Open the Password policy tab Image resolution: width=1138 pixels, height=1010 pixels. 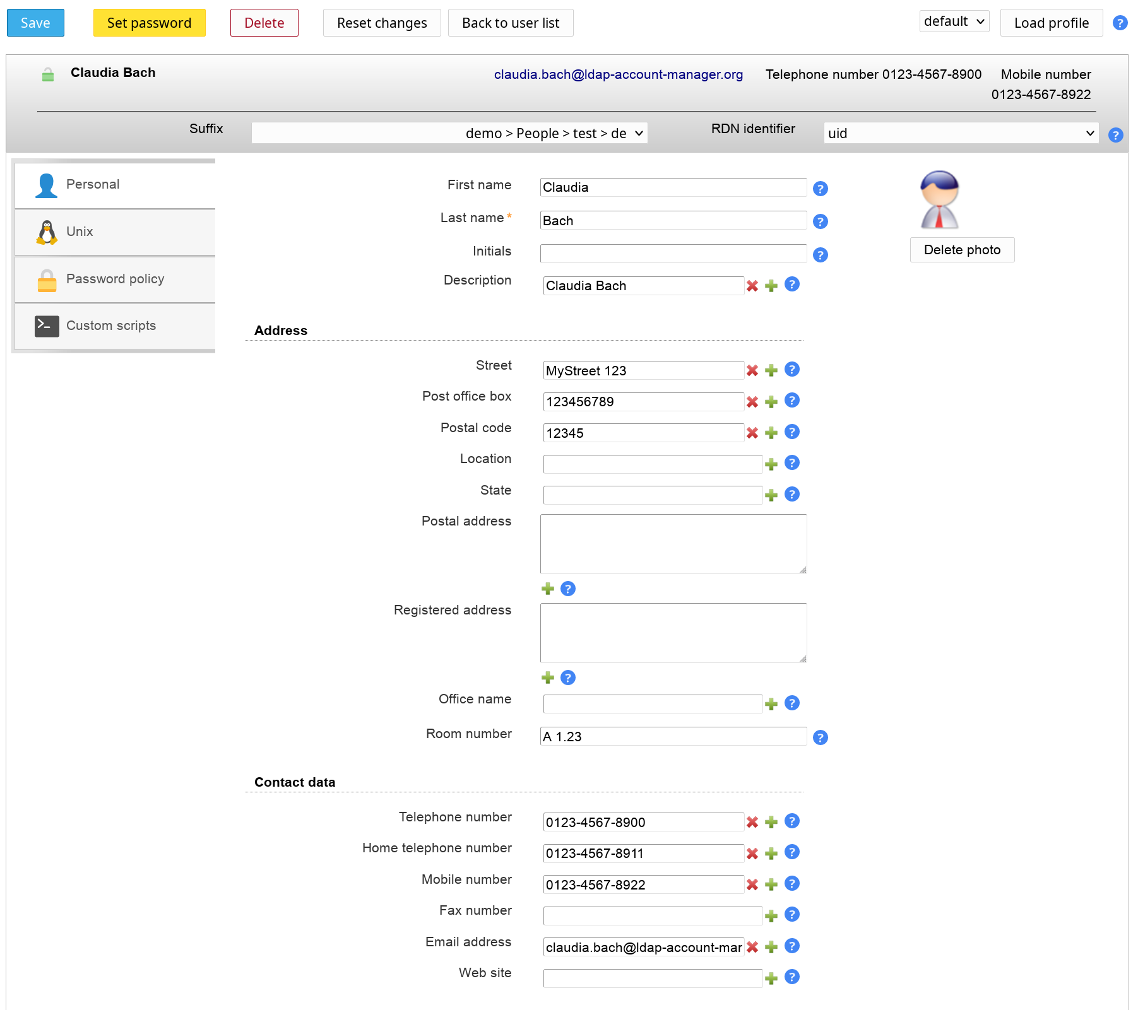[x=115, y=279]
